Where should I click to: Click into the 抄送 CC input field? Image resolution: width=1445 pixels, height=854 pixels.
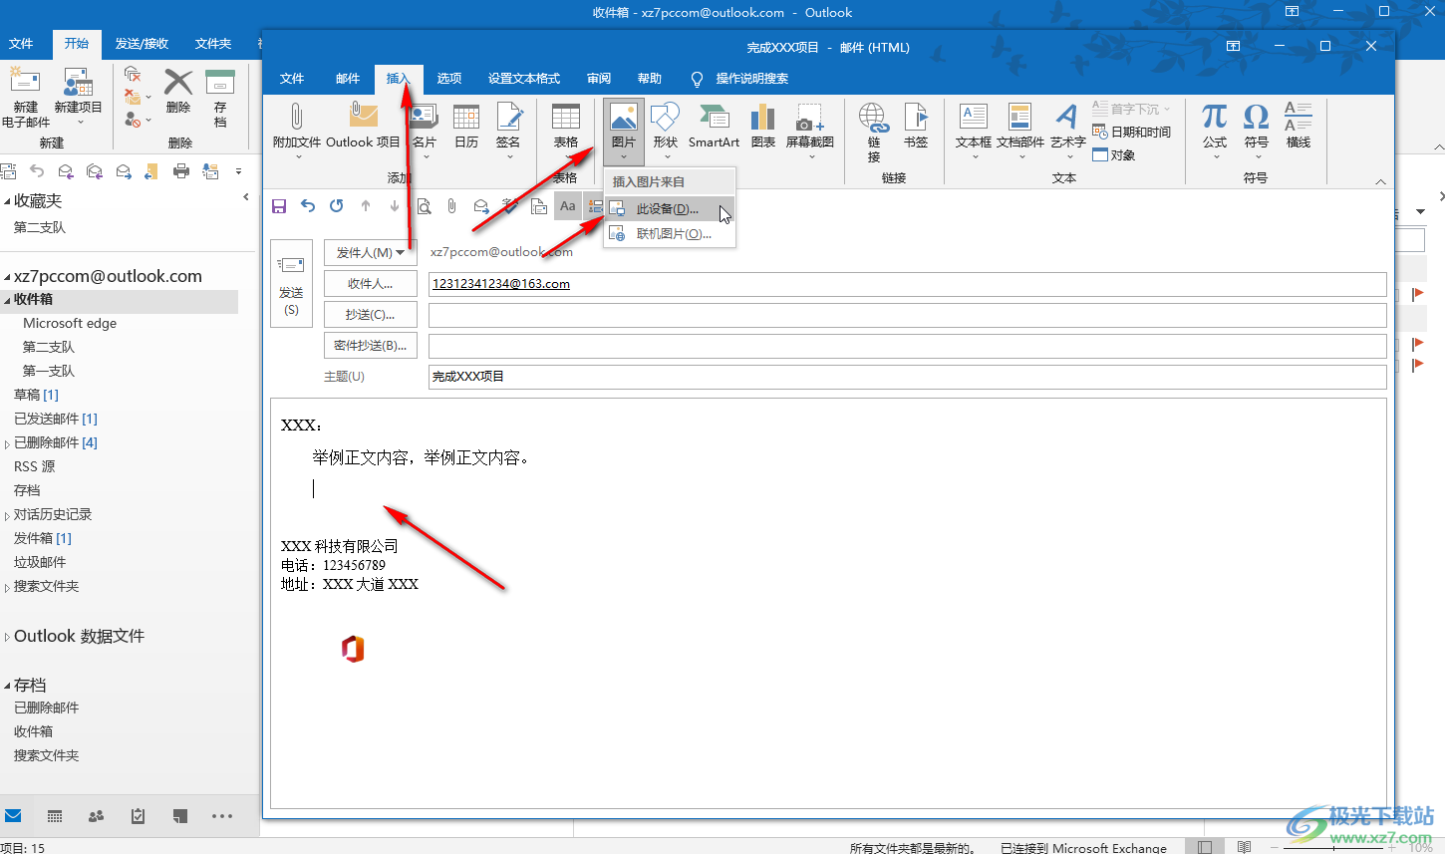coord(907,315)
